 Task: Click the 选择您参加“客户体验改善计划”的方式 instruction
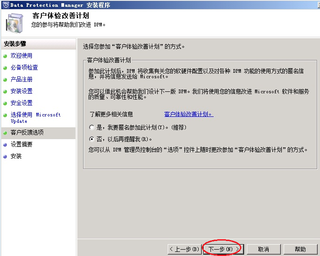click(134, 46)
